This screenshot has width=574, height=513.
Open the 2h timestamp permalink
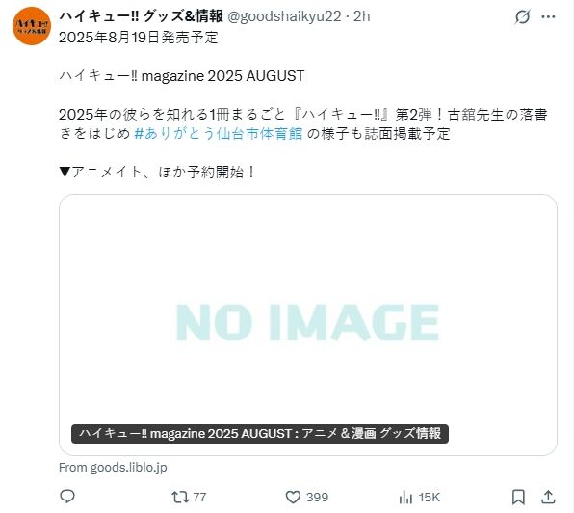[362, 16]
